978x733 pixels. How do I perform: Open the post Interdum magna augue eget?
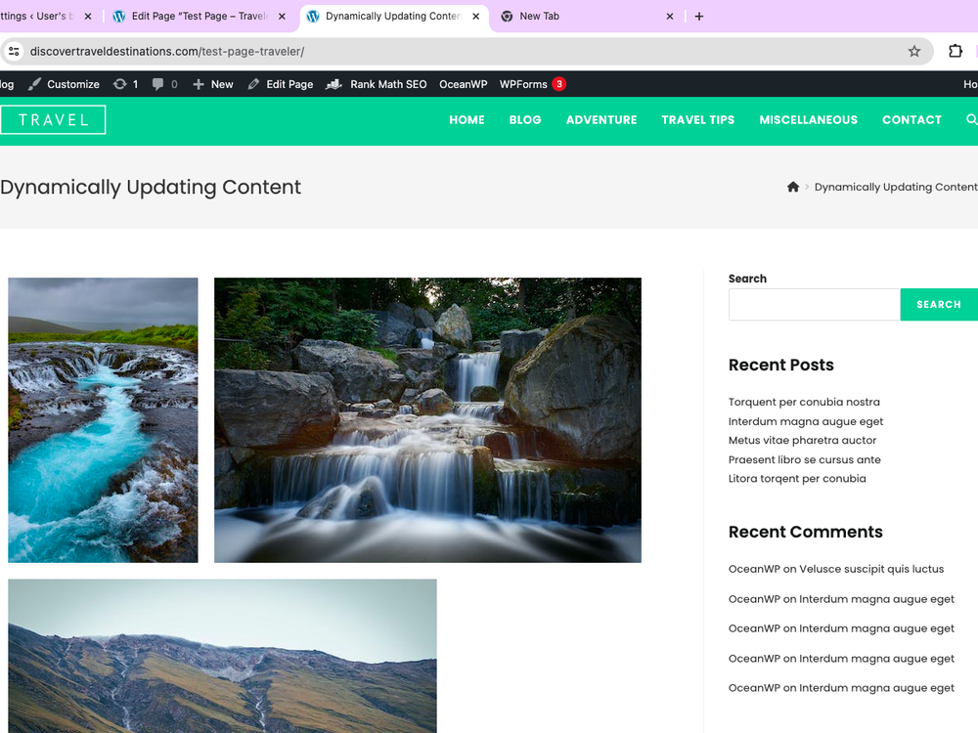(x=805, y=420)
